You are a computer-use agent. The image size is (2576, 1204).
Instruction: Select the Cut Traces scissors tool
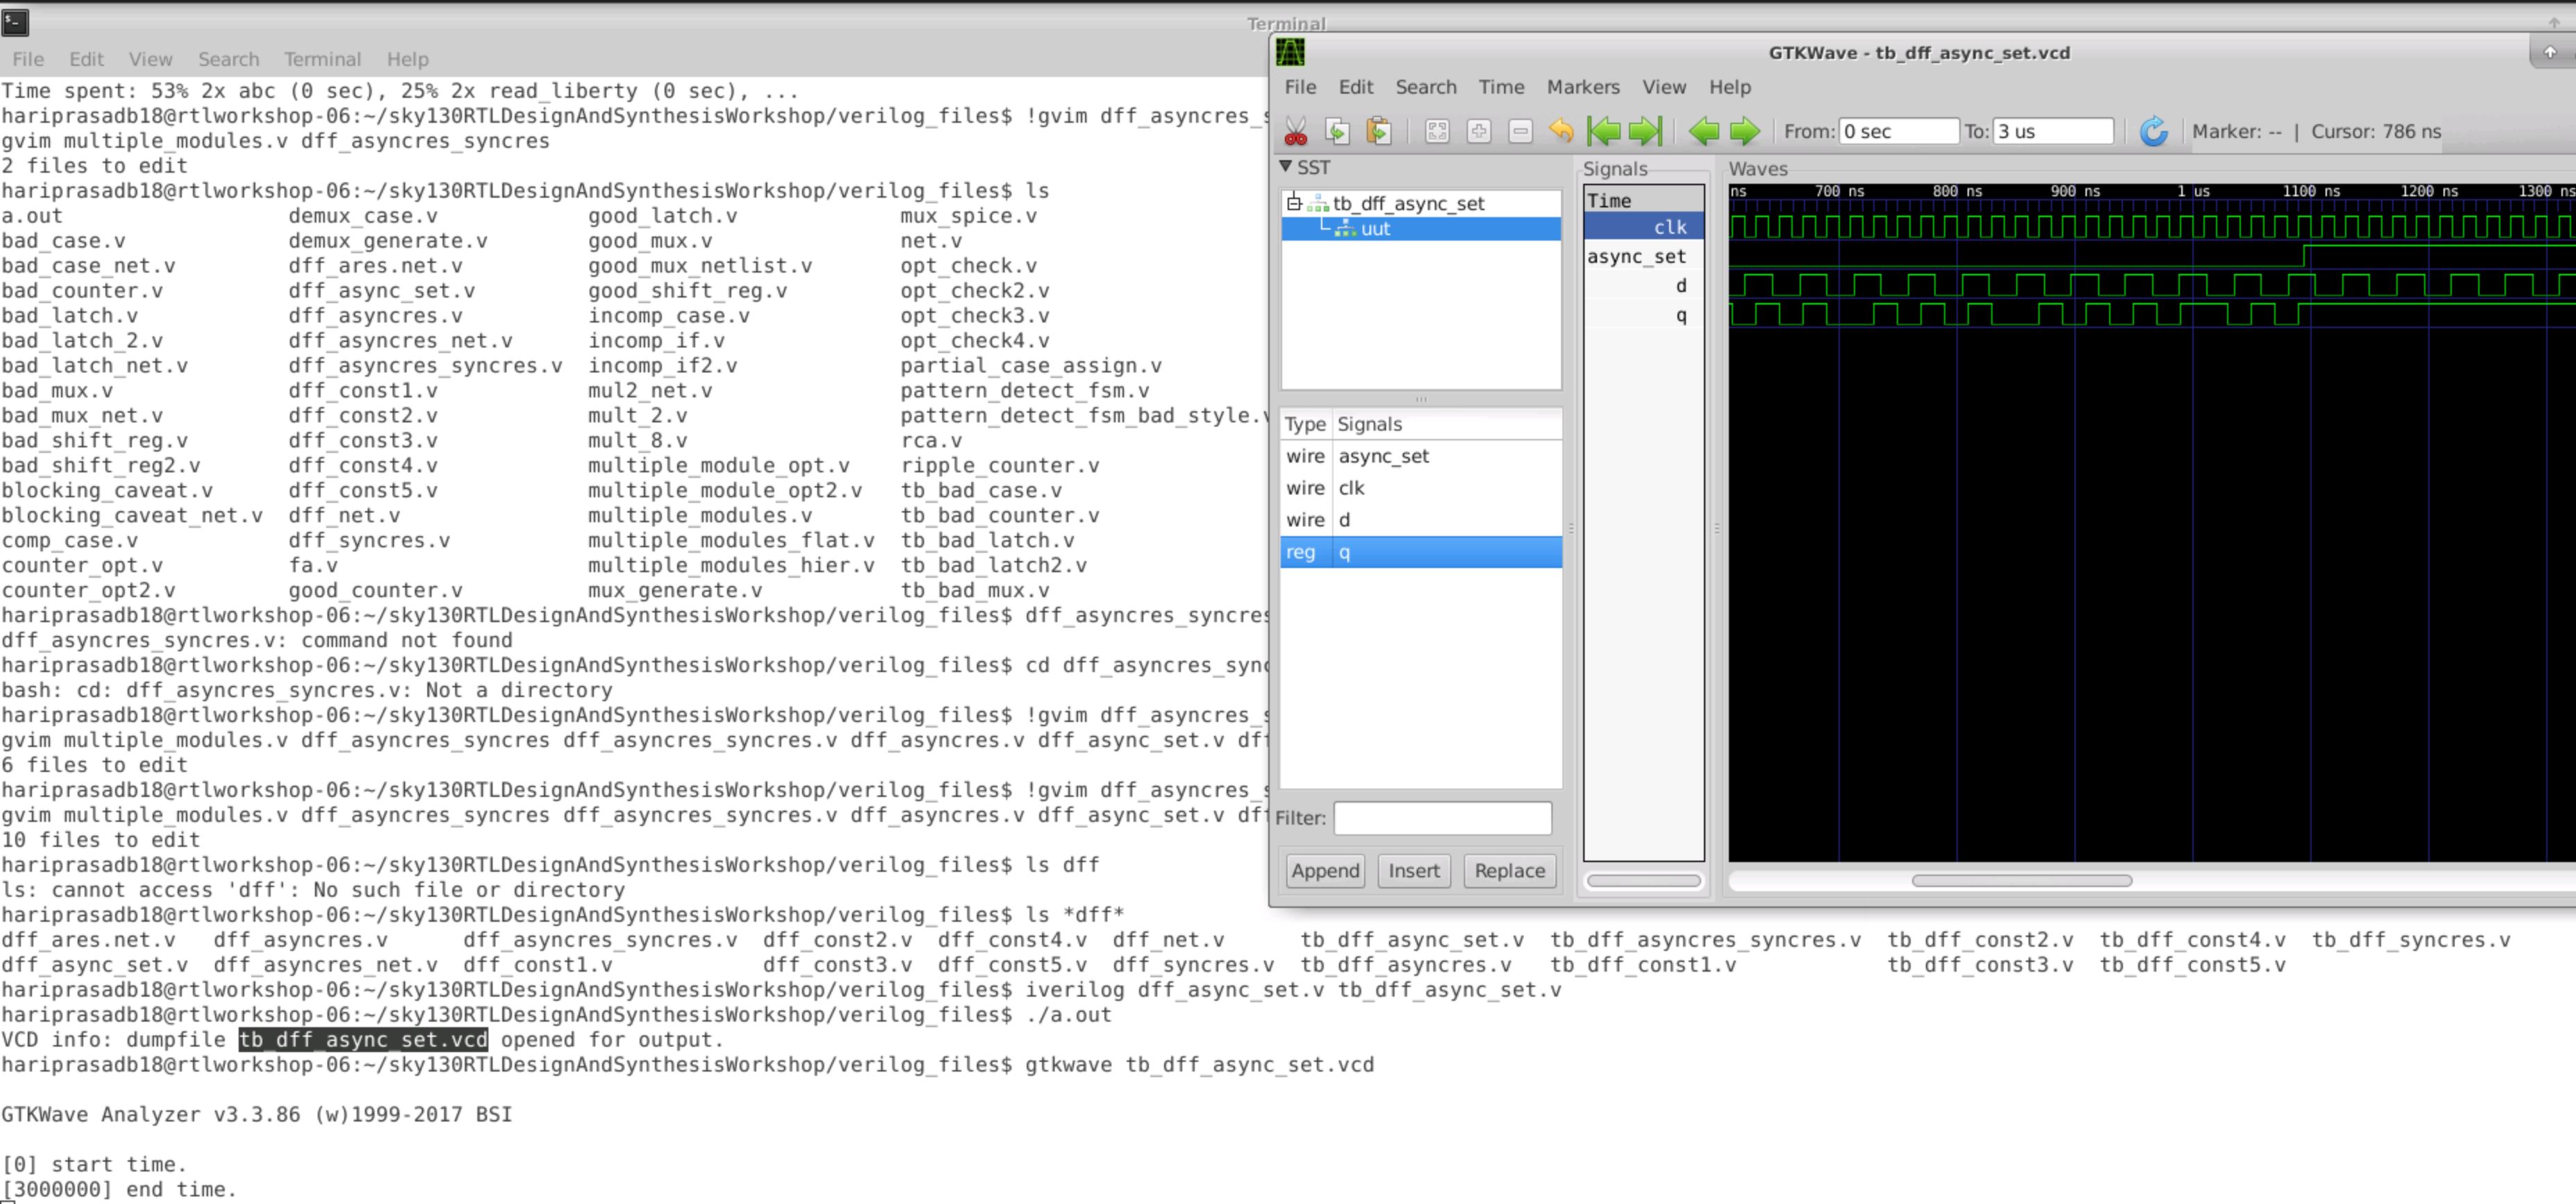(1297, 131)
